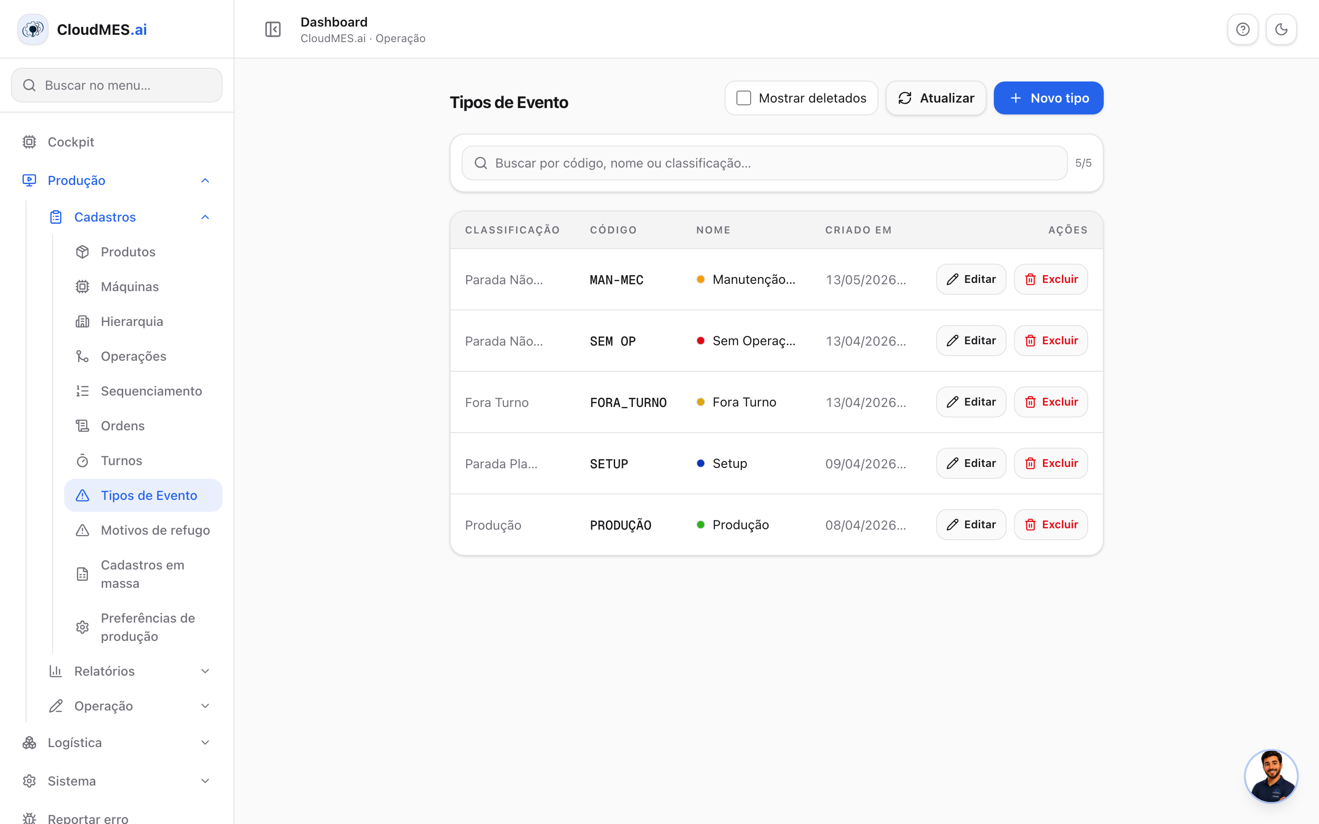The width and height of the screenshot is (1319, 824).
Task: Click the Produtos box icon
Action: (x=82, y=252)
